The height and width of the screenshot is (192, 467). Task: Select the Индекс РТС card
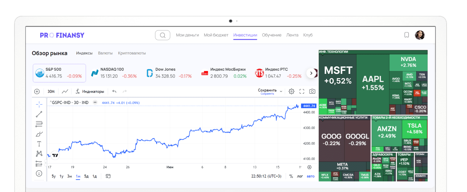point(279,73)
